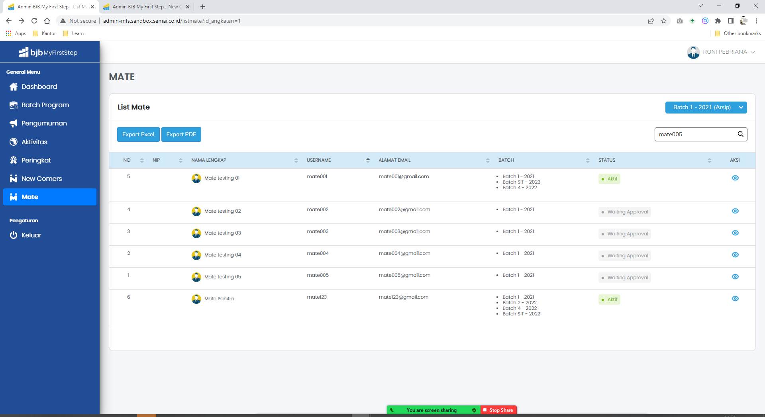Click Waiting Approval badge for mate002
The height and width of the screenshot is (417, 765).
pyautogui.click(x=624, y=212)
